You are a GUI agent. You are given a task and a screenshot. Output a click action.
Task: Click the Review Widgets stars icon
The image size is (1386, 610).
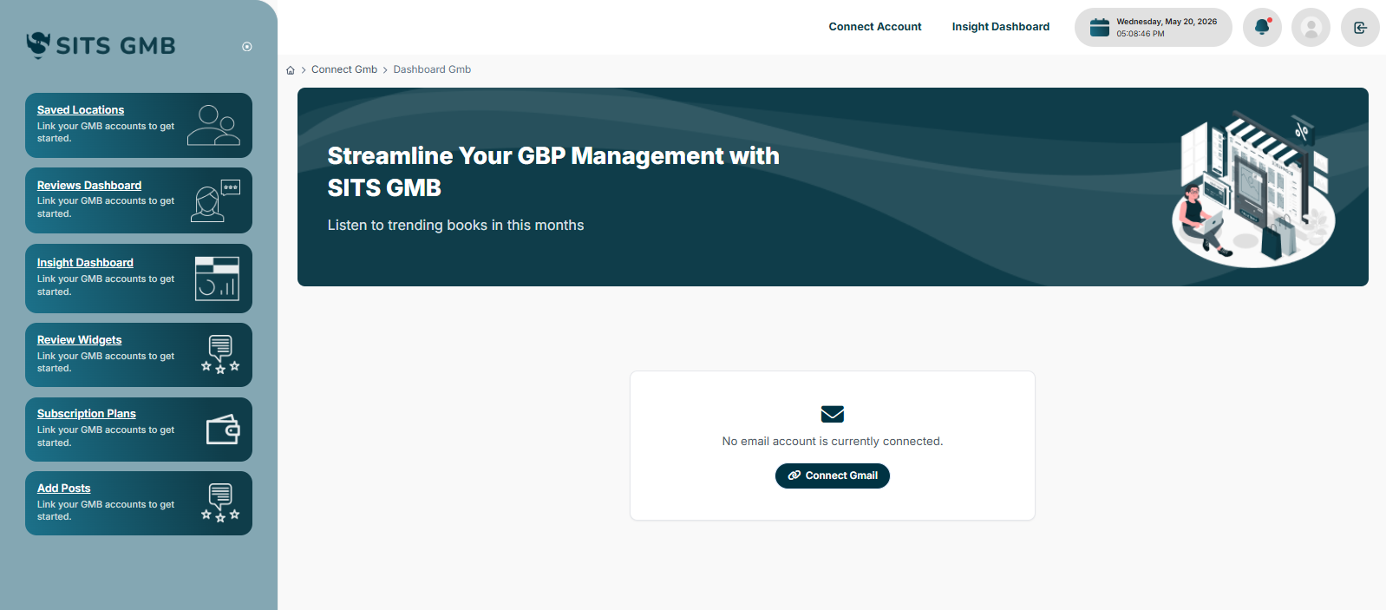coord(220,355)
